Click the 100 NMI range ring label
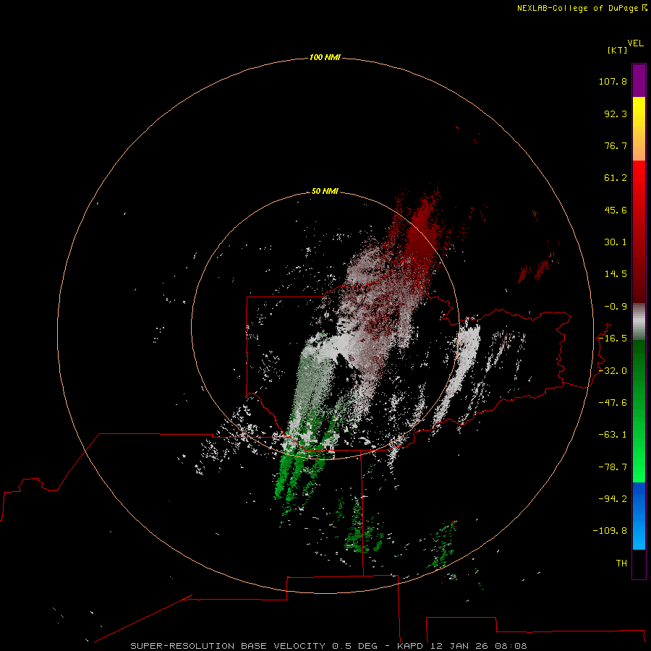 (x=325, y=57)
